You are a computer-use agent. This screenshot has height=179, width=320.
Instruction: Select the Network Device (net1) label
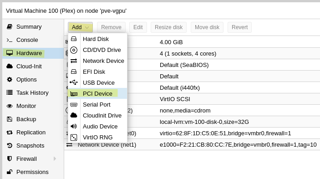point(107,145)
